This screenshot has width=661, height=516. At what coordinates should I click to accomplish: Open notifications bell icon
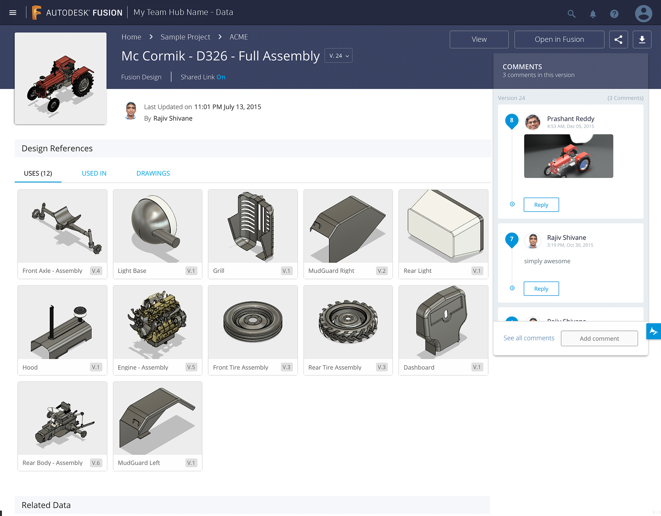click(x=593, y=14)
